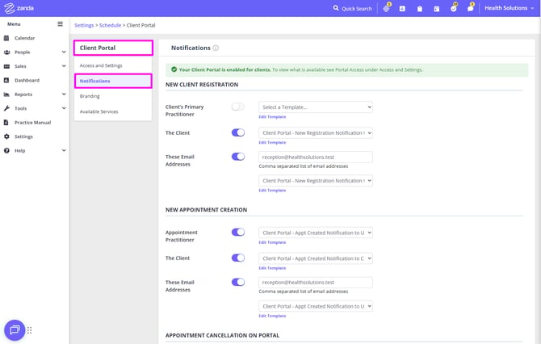This screenshot has height=344, width=541.
Task: Open Calendar from the sidebar
Action: point(24,38)
